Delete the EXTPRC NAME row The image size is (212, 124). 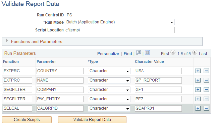[x=206, y=80]
